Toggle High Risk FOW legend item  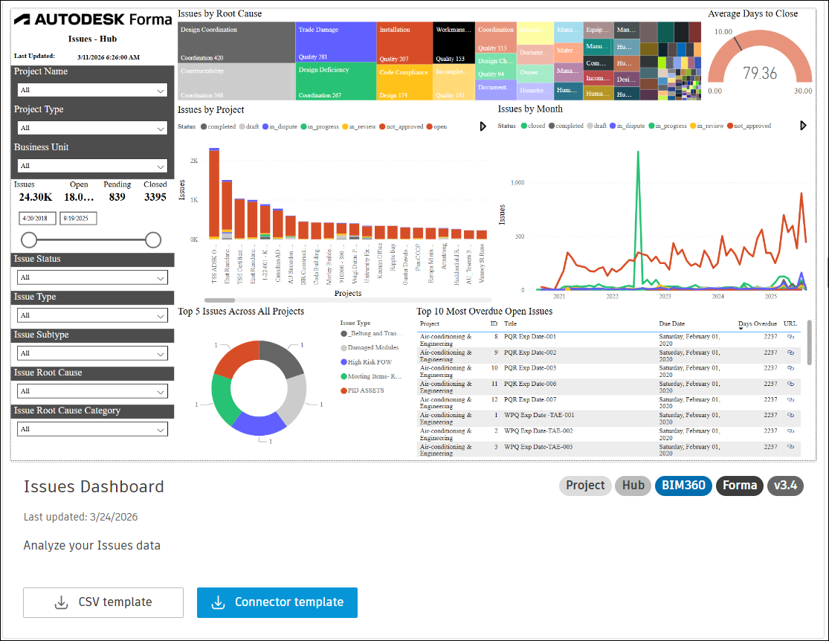click(x=367, y=362)
